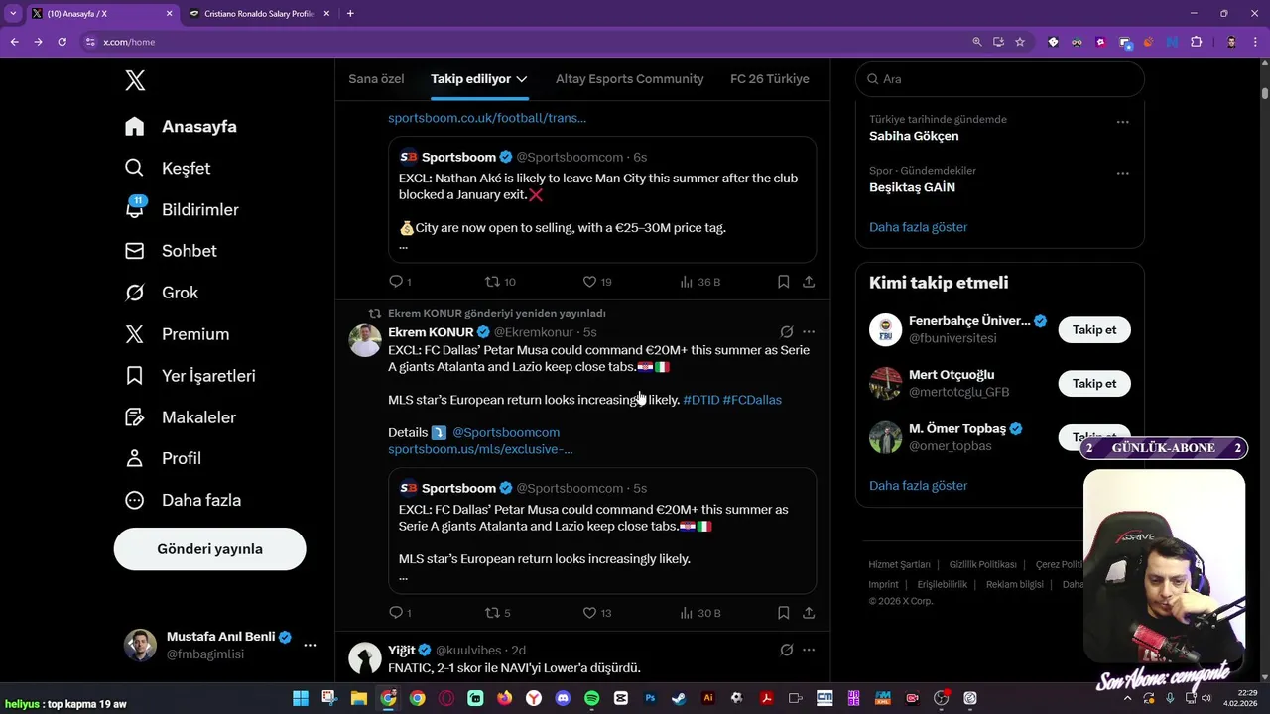The image size is (1270, 714).
Task: Open more options on Yiğit post
Action: (x=809, y=650)
